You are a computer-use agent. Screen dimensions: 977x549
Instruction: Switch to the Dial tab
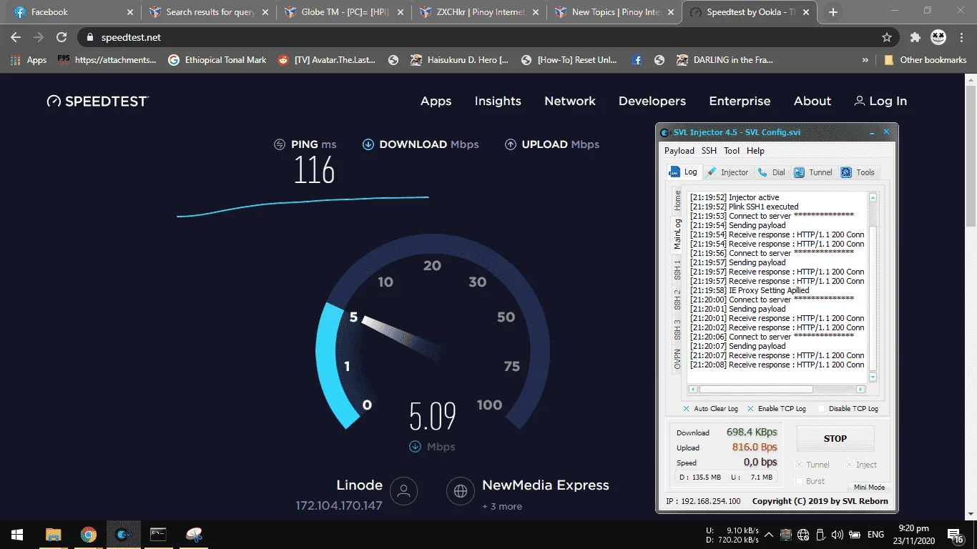click(772, 172)
